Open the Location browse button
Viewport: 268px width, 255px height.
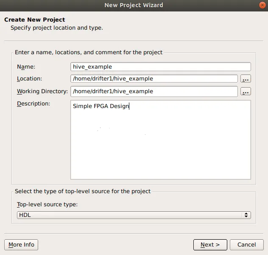click(246, 79)
